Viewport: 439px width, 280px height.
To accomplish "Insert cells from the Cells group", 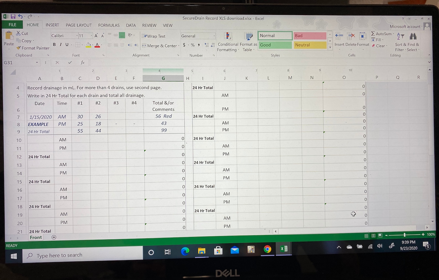I will pyautogui.click(x=339, y=39).
